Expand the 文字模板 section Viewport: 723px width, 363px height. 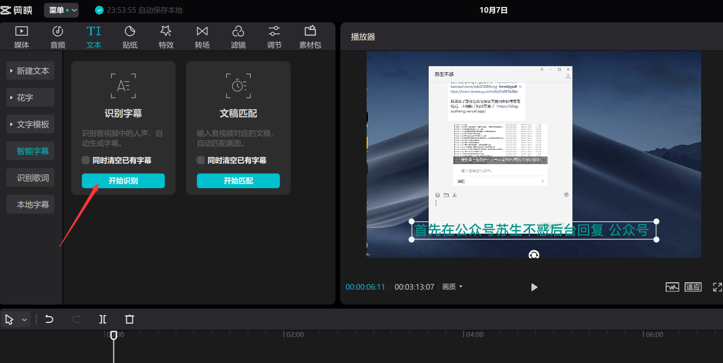30,124
